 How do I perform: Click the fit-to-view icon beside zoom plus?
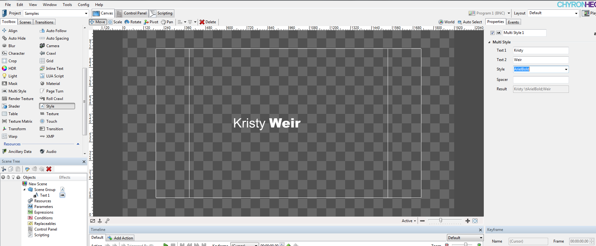(x=475, y=221)
